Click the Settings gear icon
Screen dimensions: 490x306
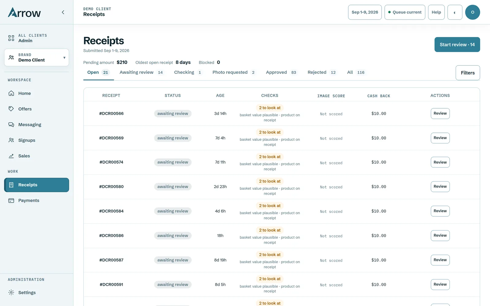(11, 293)
